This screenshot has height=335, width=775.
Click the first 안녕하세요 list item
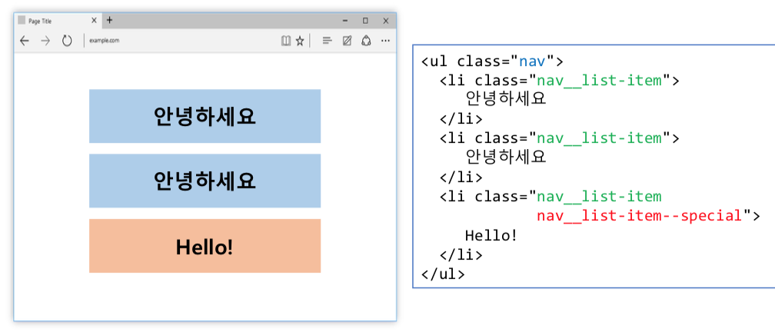(205, 116)
